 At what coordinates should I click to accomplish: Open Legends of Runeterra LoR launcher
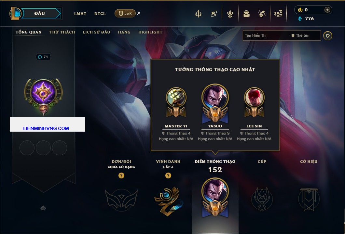point(125,13)
